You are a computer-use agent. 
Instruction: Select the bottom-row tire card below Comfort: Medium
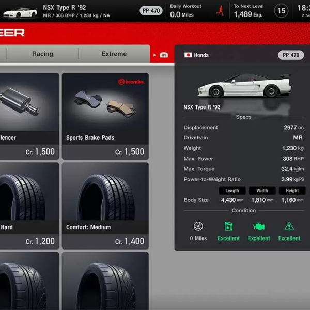click(105, 281)
